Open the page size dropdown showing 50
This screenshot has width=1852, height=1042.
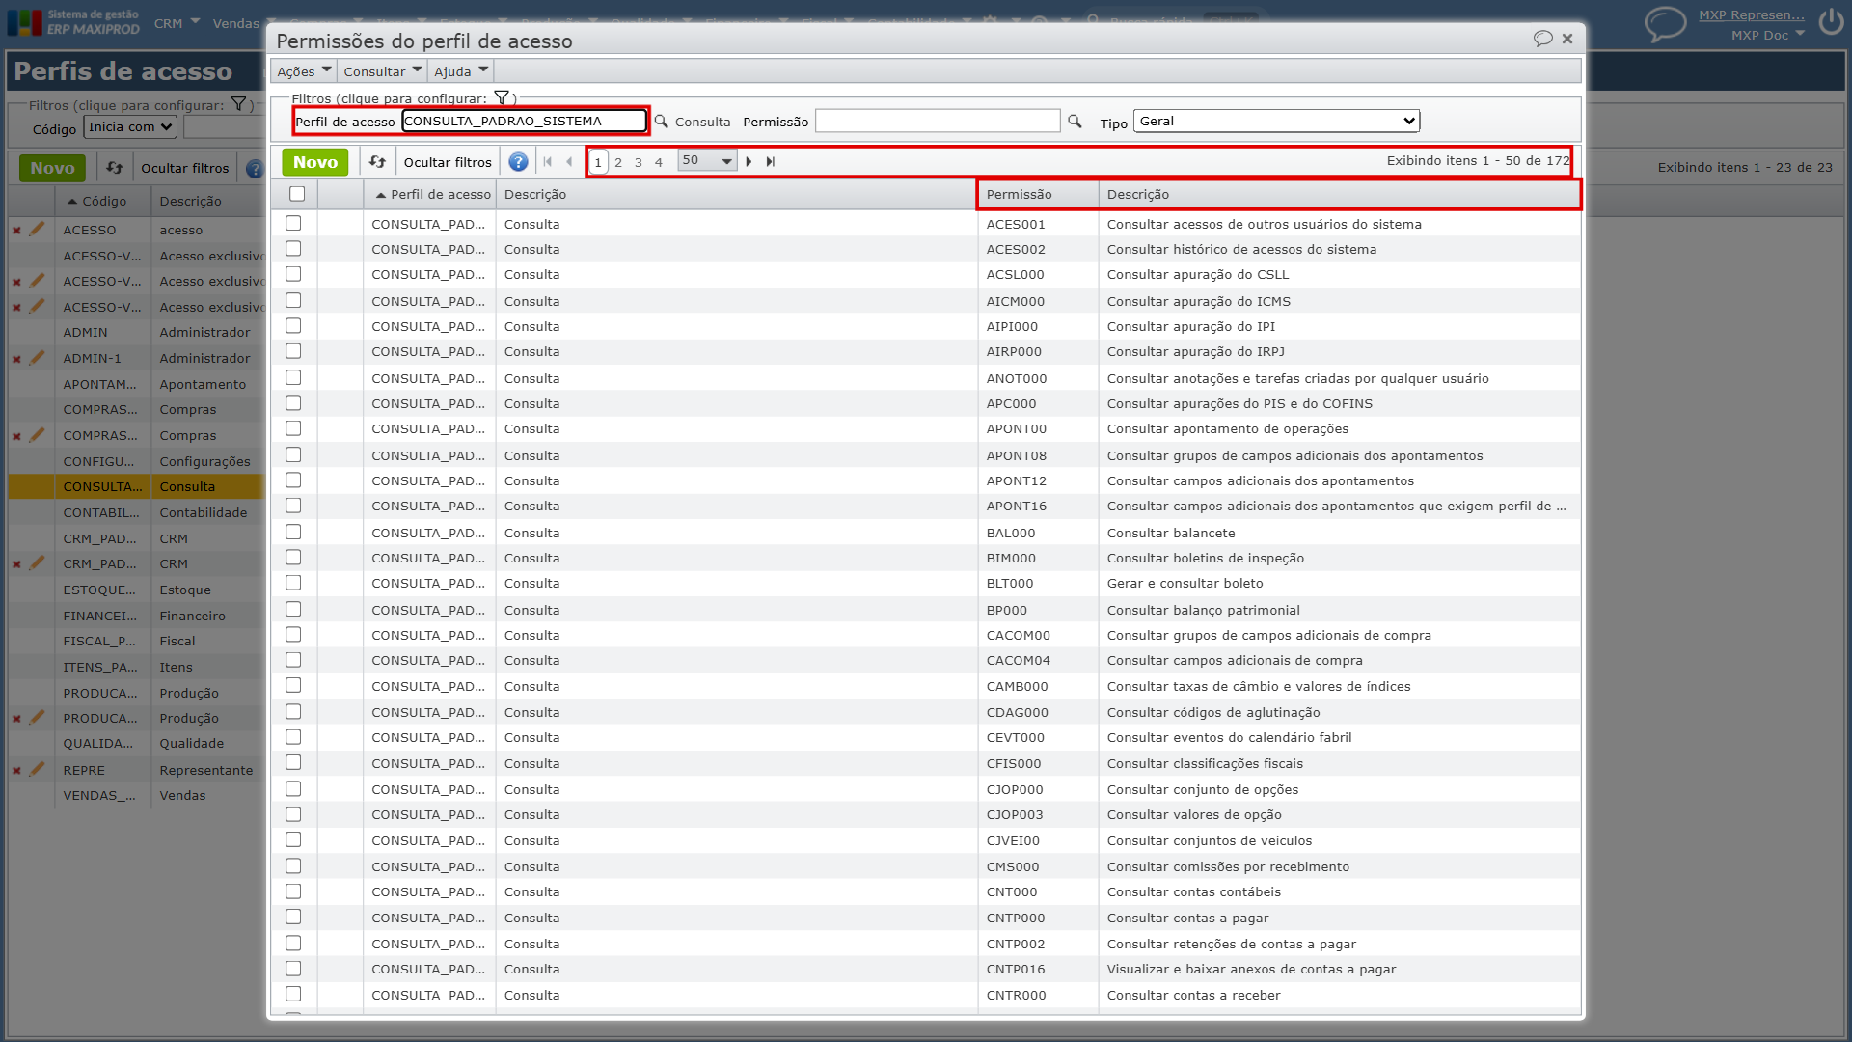click(707, 161)
